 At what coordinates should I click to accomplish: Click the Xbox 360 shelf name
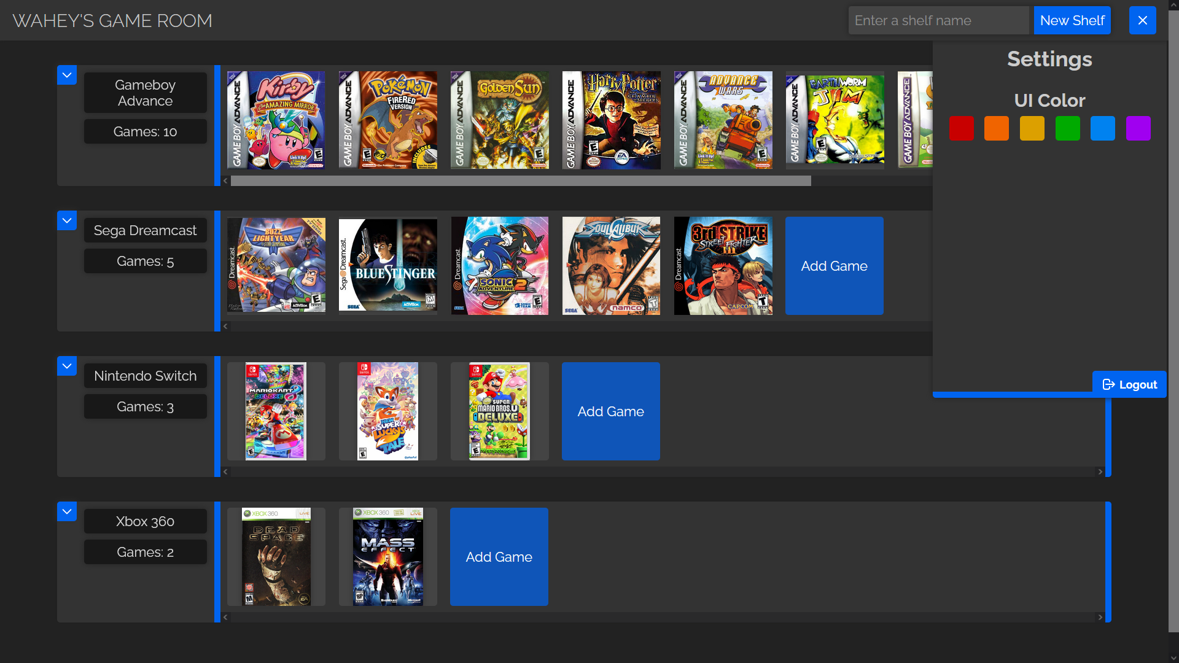coord(146,521)
